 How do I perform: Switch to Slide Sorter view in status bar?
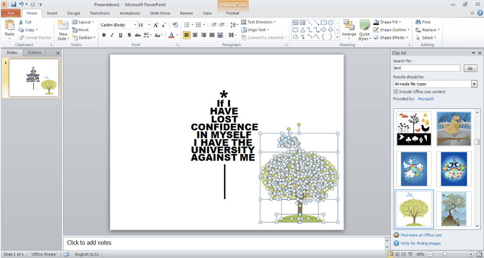tap(397, 254)
